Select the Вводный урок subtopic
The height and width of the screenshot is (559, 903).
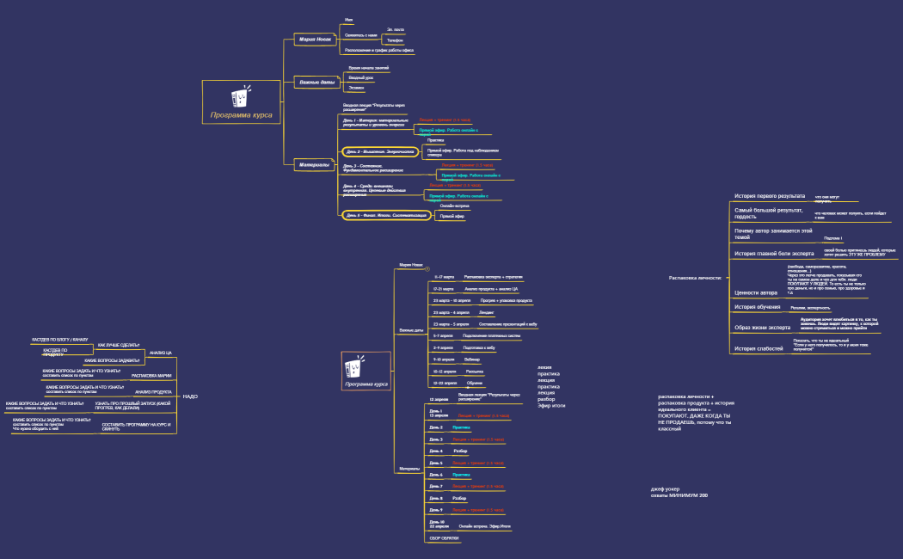point(360,77)
